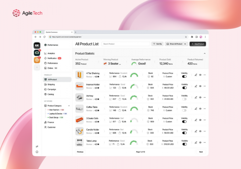Viewport: 241px width, 169px height.
Task: Select the green oval store icon
Action: point(37,53)
